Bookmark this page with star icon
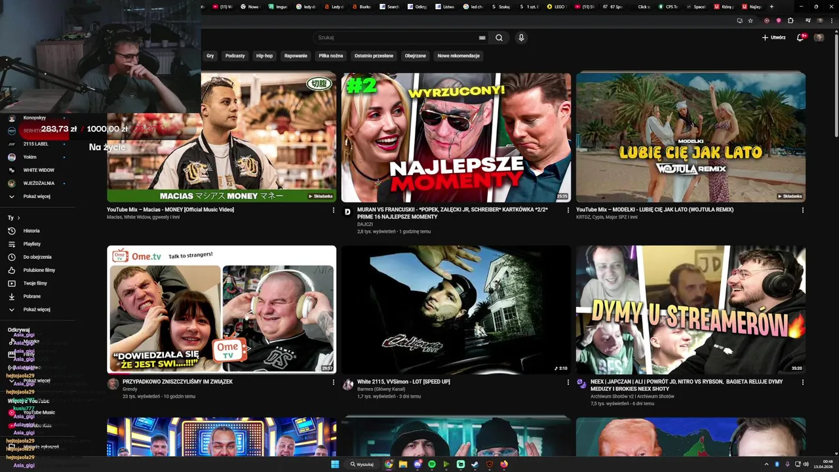The image size is (839, 472). tap(751, 20)
